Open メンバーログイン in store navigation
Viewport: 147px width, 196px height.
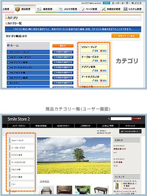19,126
